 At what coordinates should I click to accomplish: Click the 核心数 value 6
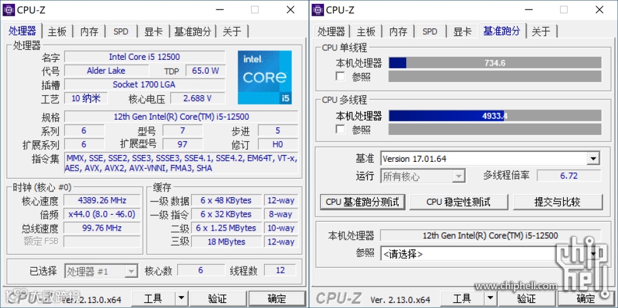(x=201, y=270)
